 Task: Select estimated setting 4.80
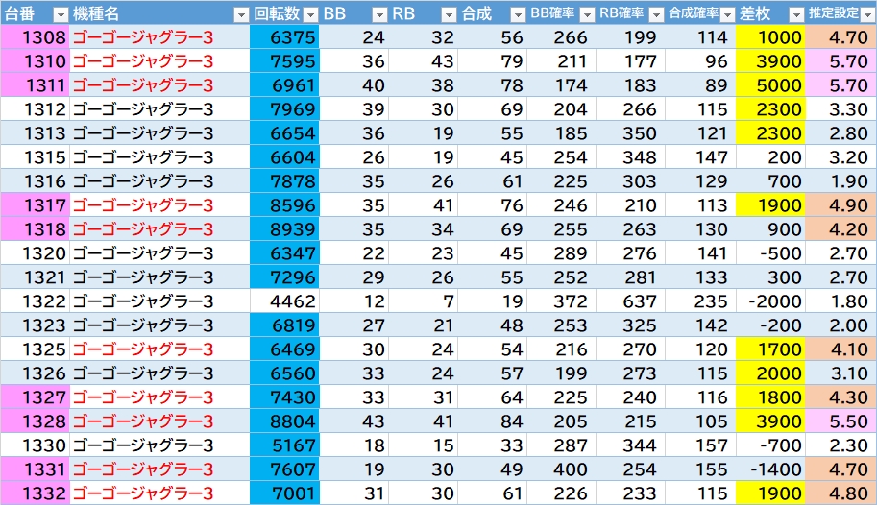click(840, 493)
